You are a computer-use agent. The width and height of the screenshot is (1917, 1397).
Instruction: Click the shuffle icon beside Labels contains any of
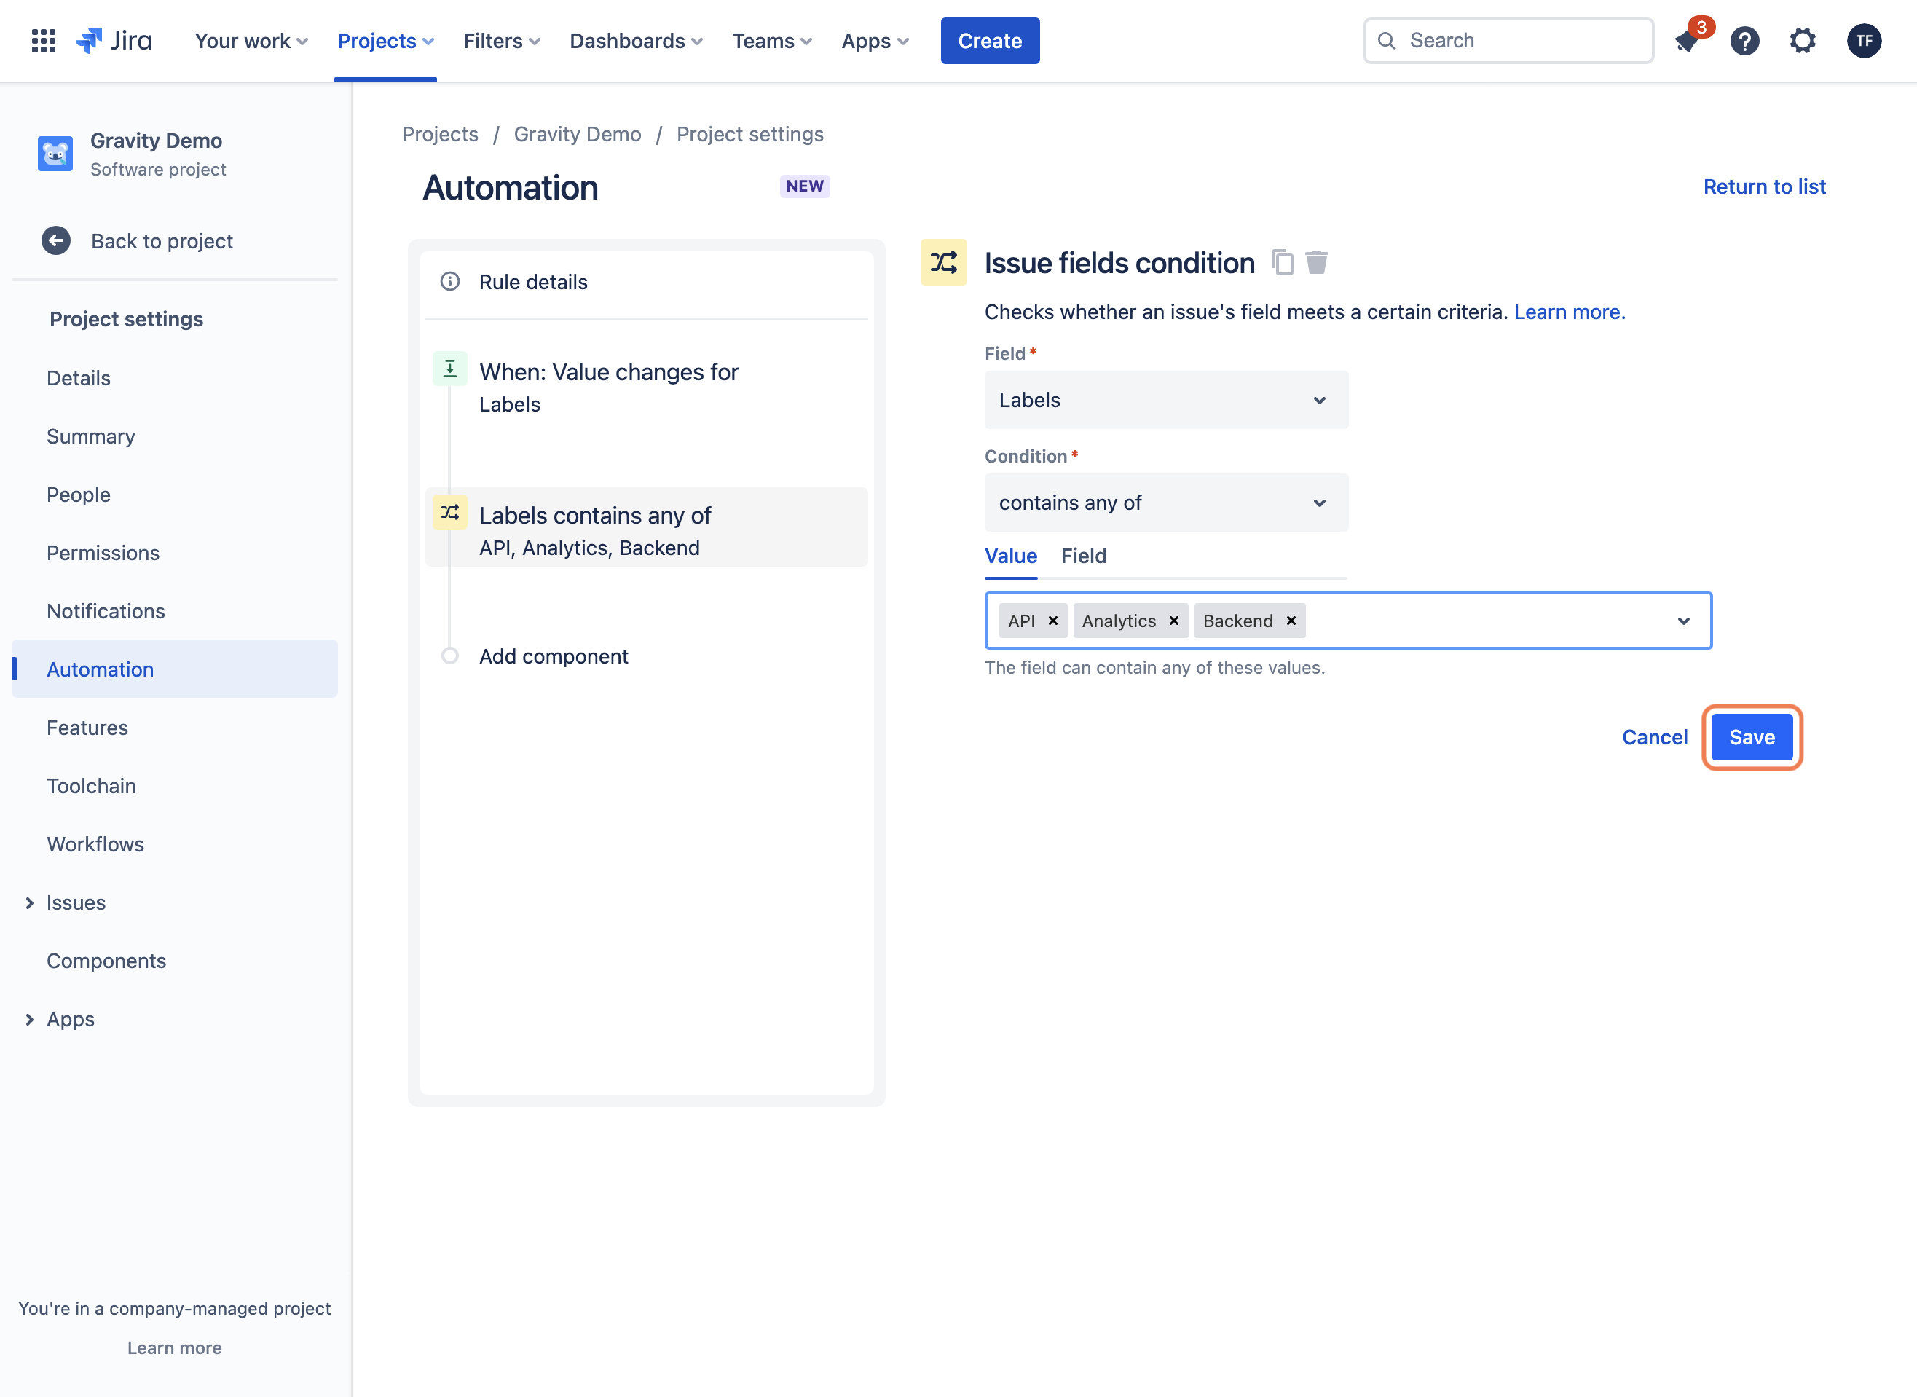450,513
